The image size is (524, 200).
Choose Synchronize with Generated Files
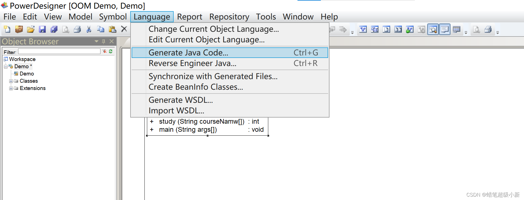point(230,76)
